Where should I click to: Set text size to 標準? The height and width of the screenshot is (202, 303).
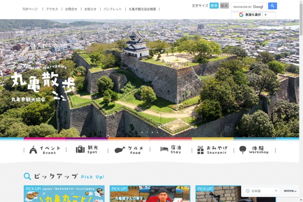click(x=214, y=6)
